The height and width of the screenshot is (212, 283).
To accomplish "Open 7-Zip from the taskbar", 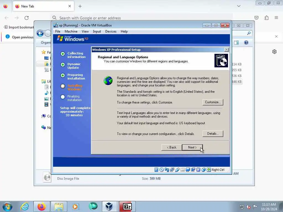I will click(127, 206).
